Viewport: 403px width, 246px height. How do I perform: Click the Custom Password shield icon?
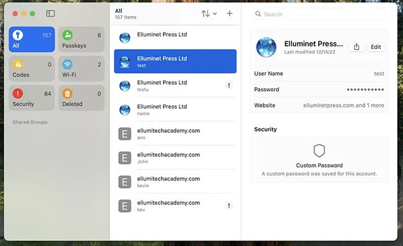(319, 151)
